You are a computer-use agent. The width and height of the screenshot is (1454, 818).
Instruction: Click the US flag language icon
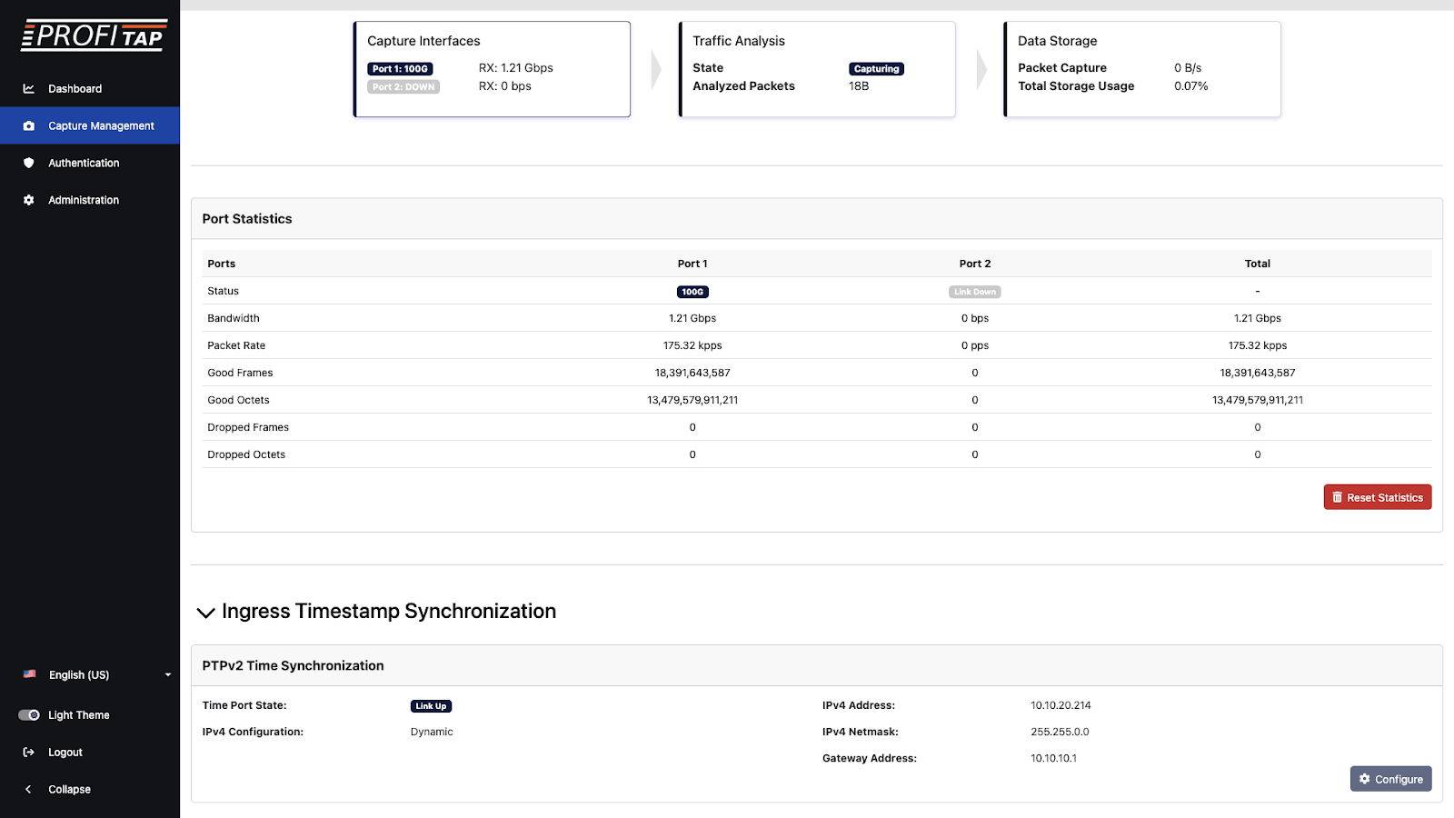[x=30, y=674]
